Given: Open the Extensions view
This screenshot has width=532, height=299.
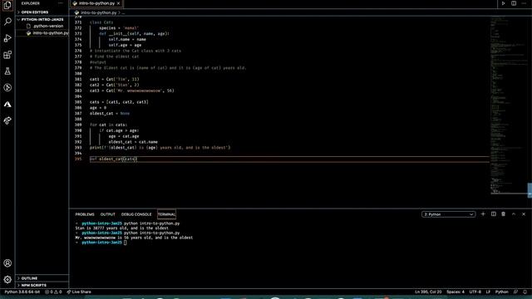Looking at the screenshot, I should [7, 55].
